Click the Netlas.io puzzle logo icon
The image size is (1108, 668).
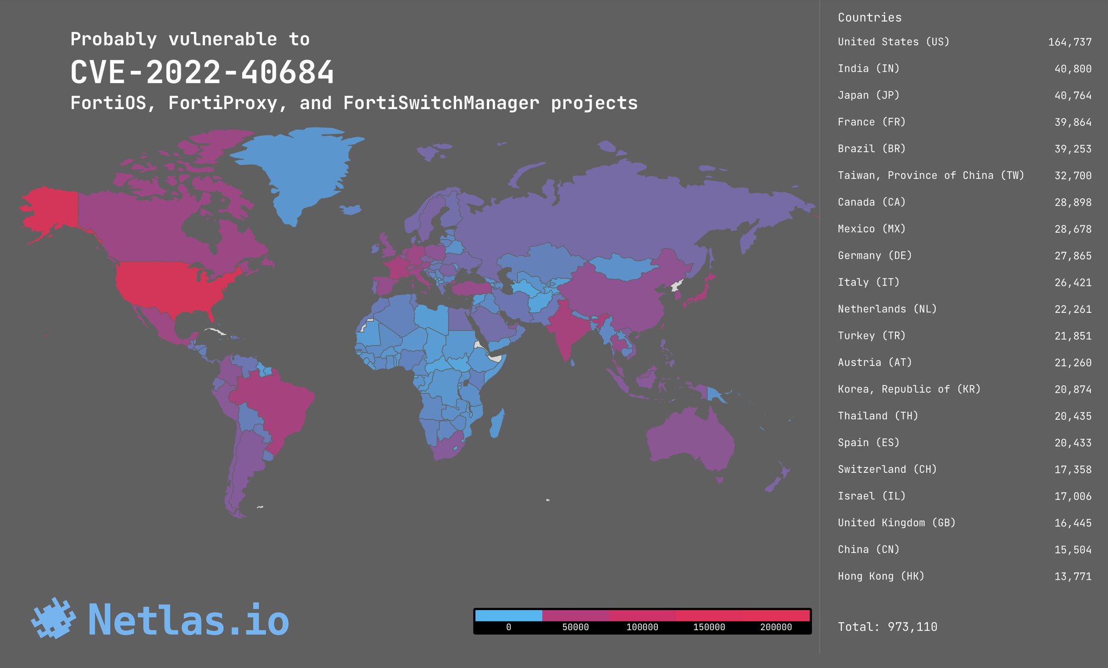pyautogui.click(x=53, y=618)
